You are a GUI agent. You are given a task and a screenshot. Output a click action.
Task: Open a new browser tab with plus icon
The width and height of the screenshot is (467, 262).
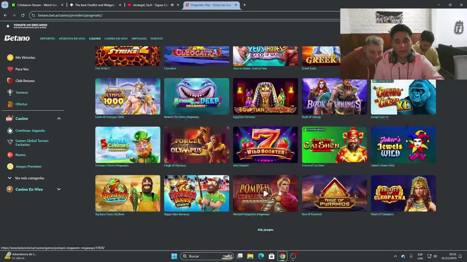pos(244,5)
